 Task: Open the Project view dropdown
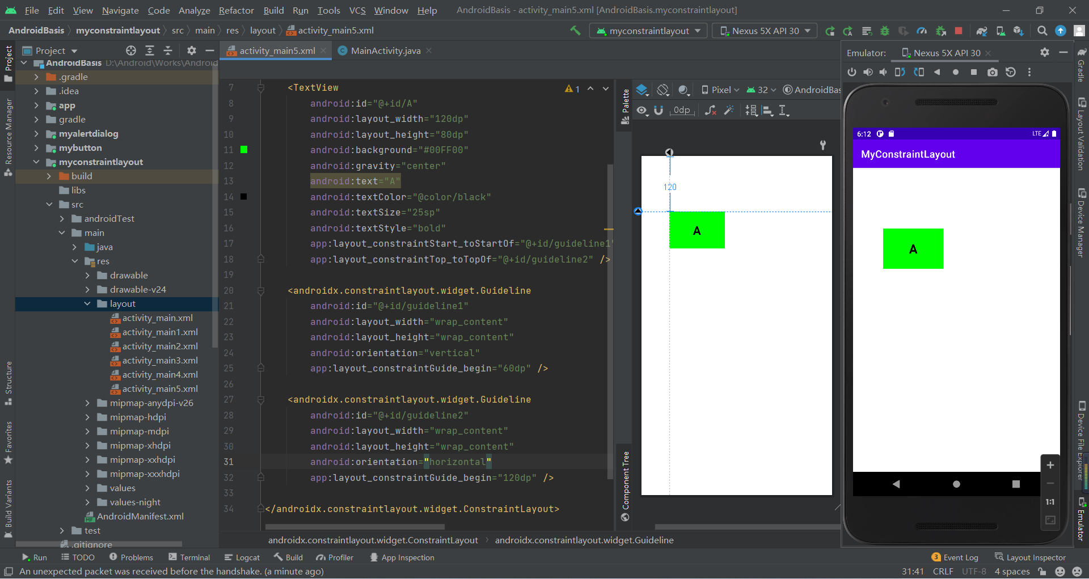[50, 50]
